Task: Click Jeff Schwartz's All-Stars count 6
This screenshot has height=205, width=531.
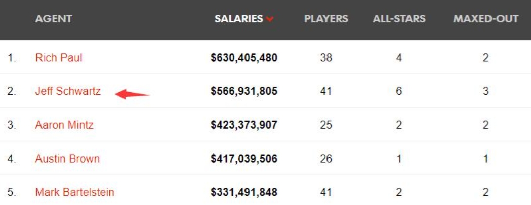Action: coord(399,91)
